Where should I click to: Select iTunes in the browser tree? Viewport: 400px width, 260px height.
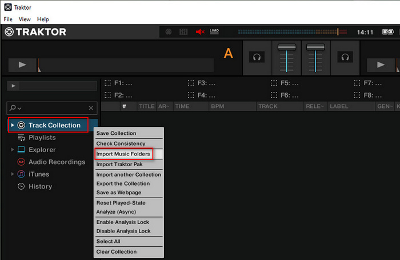[39, 174]
